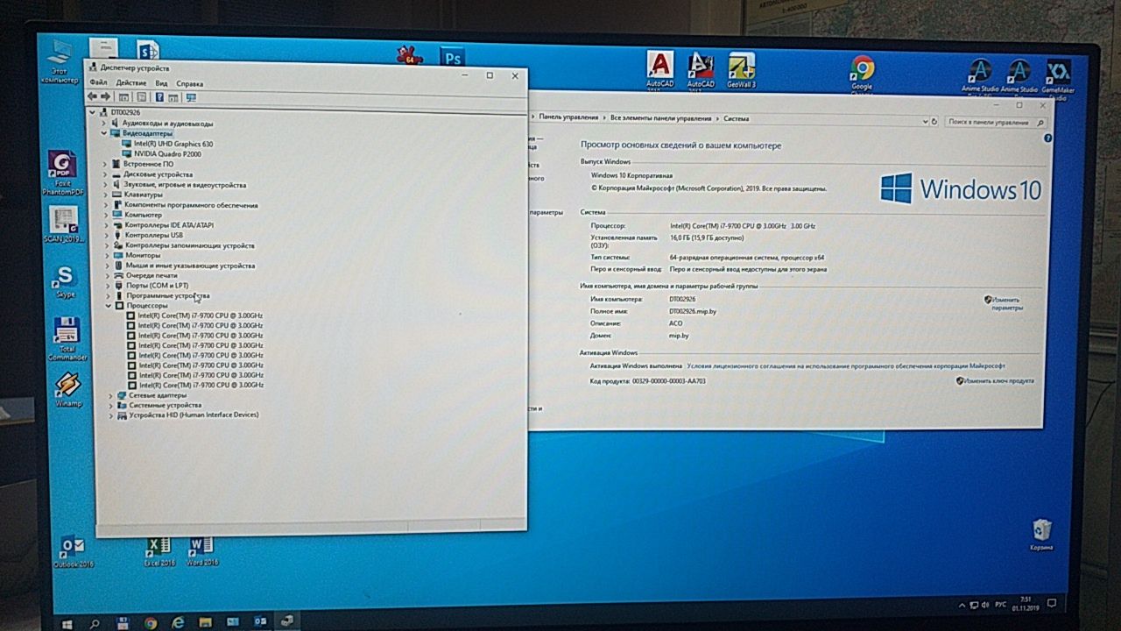Expand Системные устройства category
Screen dimensions: 1121x631
(110, 405)
